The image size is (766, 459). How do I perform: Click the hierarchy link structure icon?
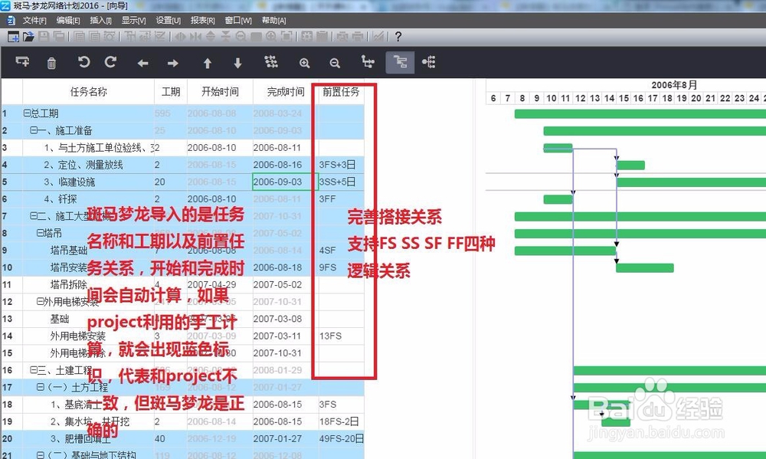pos(368,62)
